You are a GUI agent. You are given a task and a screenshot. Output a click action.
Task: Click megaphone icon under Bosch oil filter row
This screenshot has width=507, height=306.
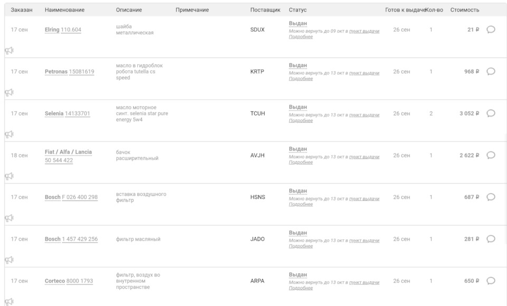point(9,260)
